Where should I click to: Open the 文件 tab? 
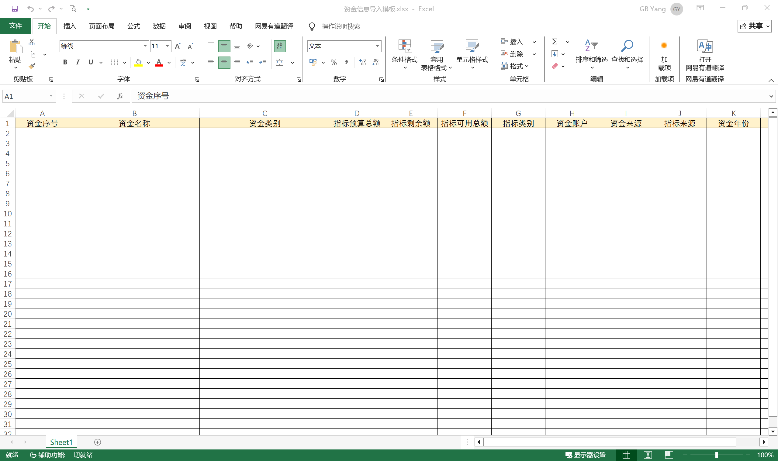(16, 26)
